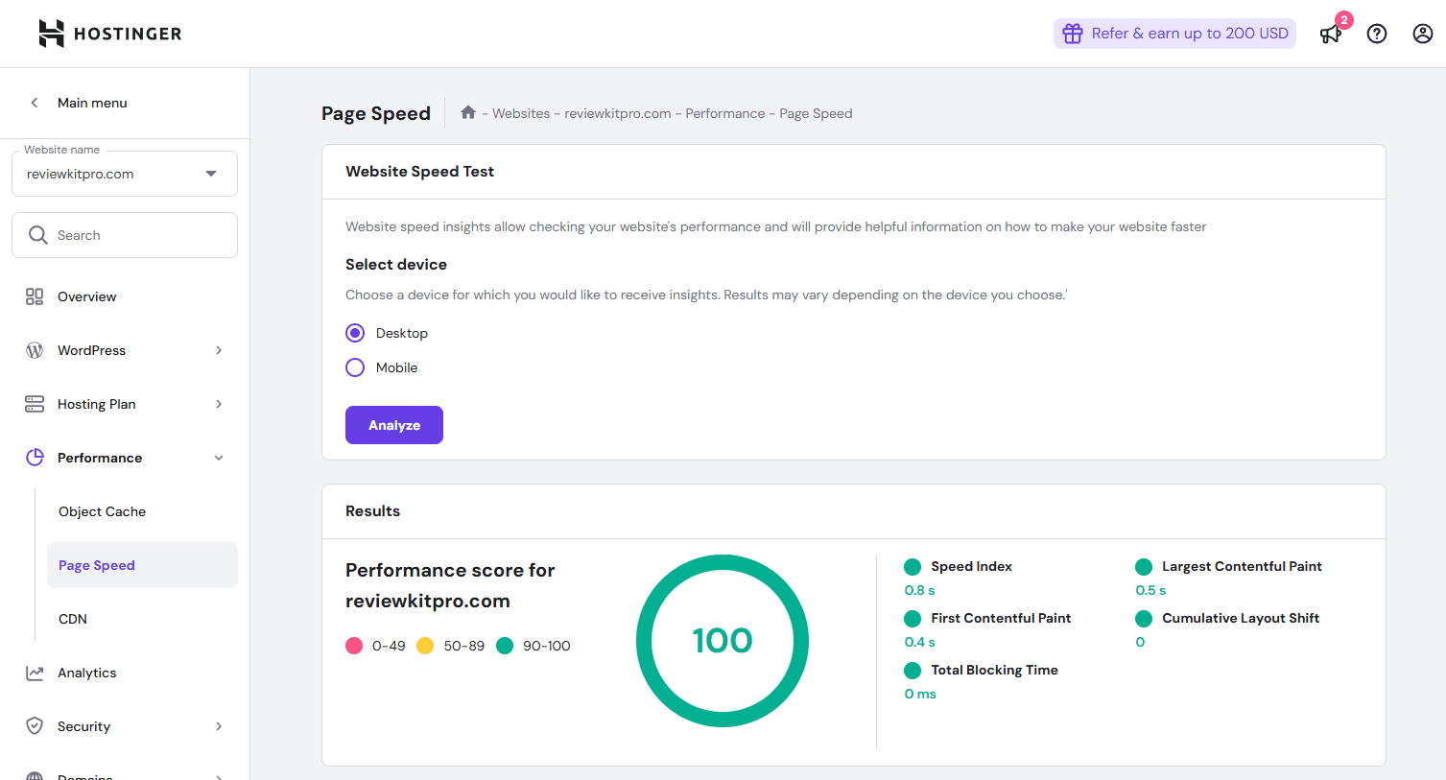The height and width of the screenshot is (780, 1446).
Task: Expand the Hosting Plan submenu chevron
Action: [x=219, y=404]
